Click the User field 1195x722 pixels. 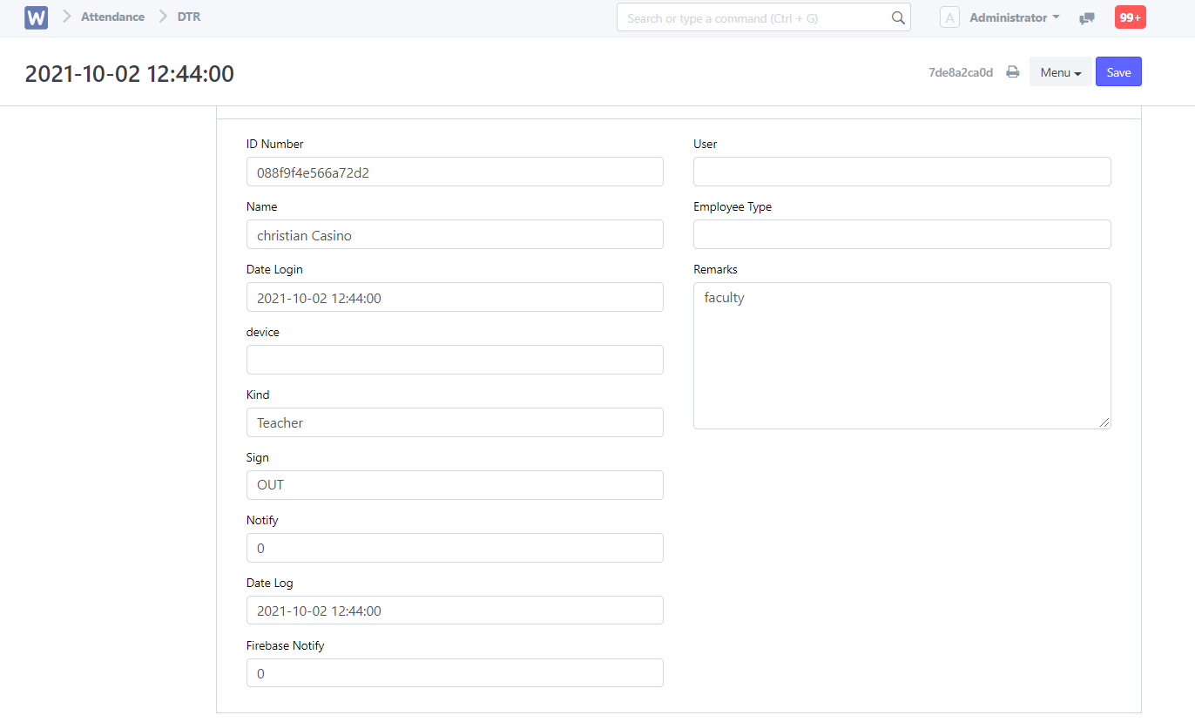click(x=902, y=172)
